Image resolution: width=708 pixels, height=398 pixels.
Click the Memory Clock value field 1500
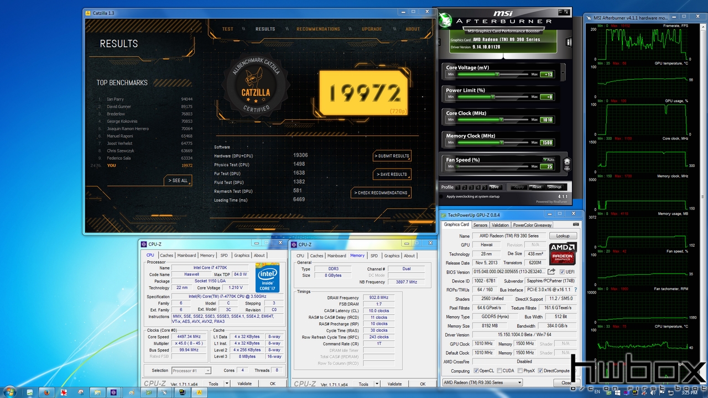546,142
